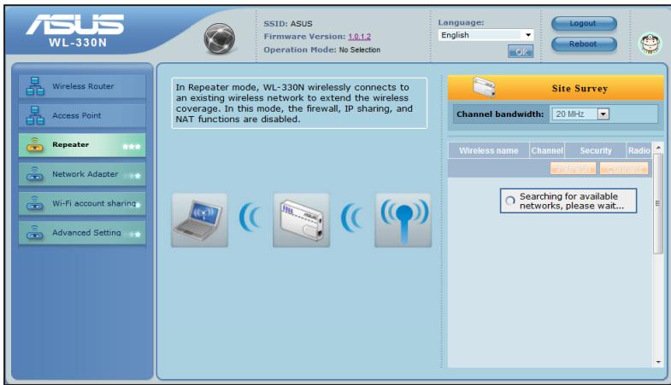This screenshot has height=385, width=671.
Task: Open the Wireless Router mode
Action: point(82,86)
